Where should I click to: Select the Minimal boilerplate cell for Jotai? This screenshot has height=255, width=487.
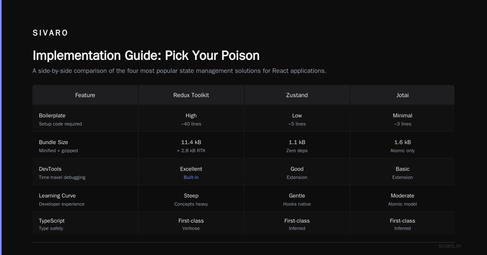point(403,119)
